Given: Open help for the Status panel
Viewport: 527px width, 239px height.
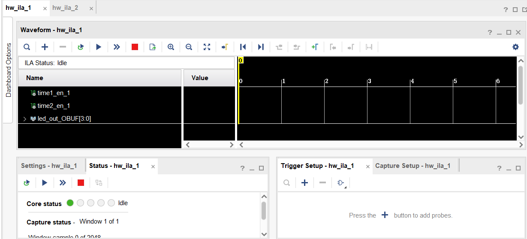Looking at the screenshot, I should tap(242, 168).
